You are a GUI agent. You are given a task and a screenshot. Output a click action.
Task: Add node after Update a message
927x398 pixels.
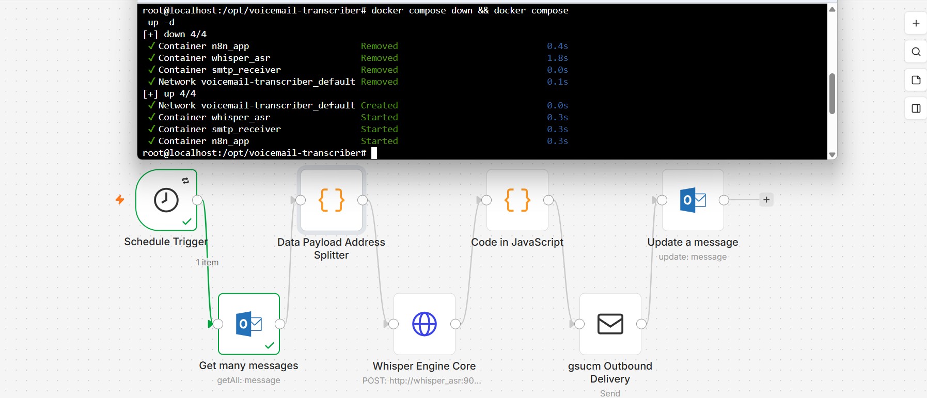(x=766, y=200)
